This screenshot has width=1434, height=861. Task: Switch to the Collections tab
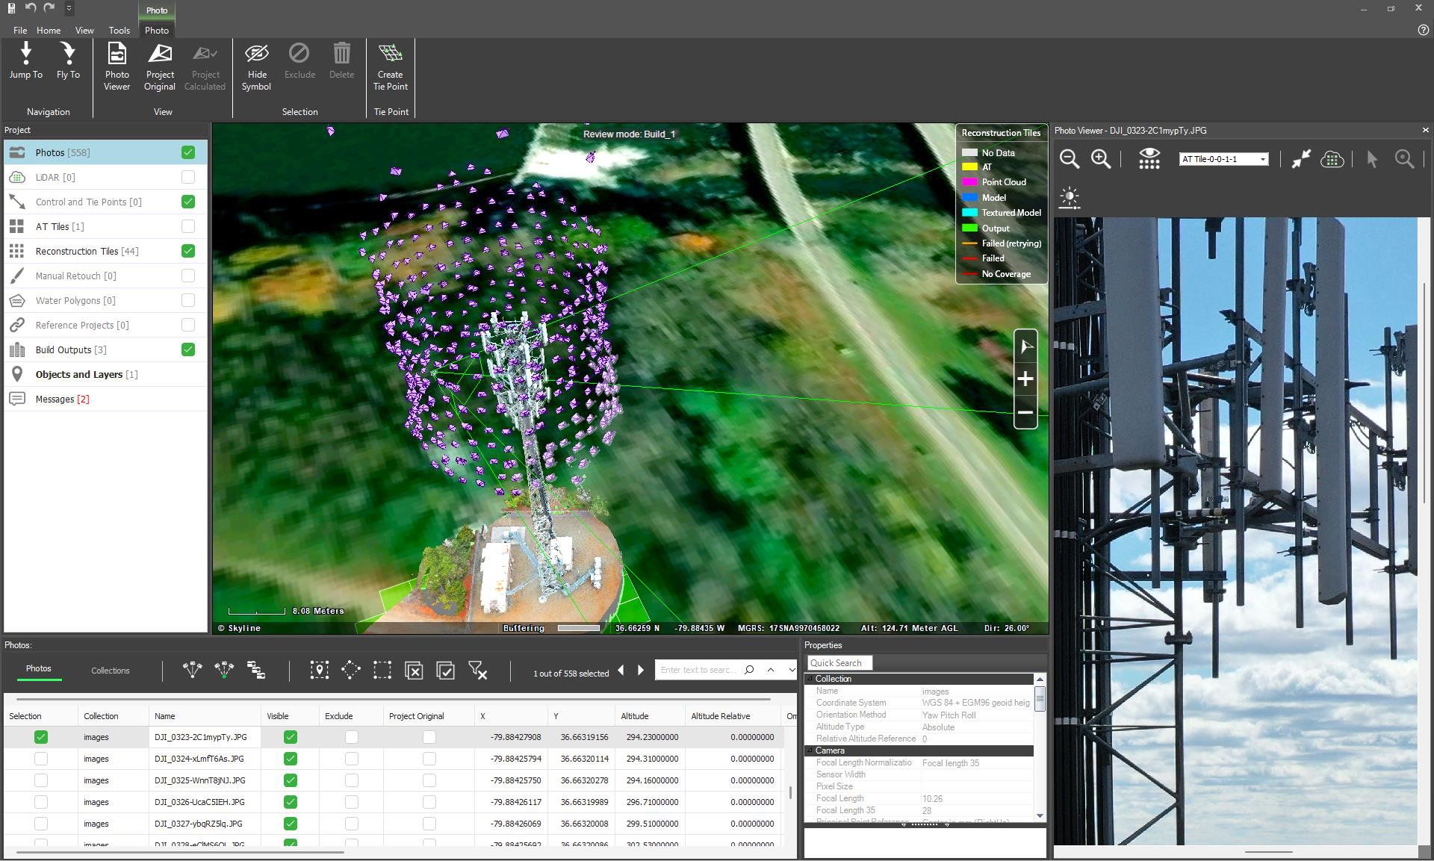[x=111, y=671]
